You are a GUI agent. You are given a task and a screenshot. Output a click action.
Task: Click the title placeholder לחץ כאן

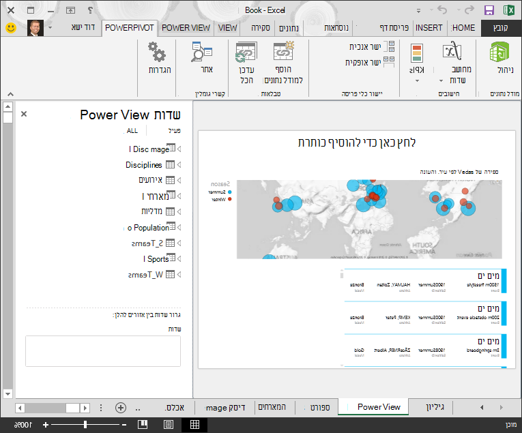click(357, 143)
